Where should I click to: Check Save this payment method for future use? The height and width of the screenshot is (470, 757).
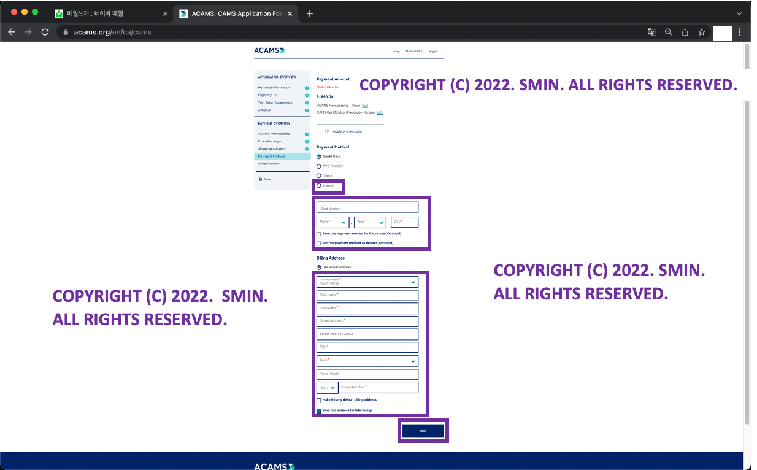point(319,234)
